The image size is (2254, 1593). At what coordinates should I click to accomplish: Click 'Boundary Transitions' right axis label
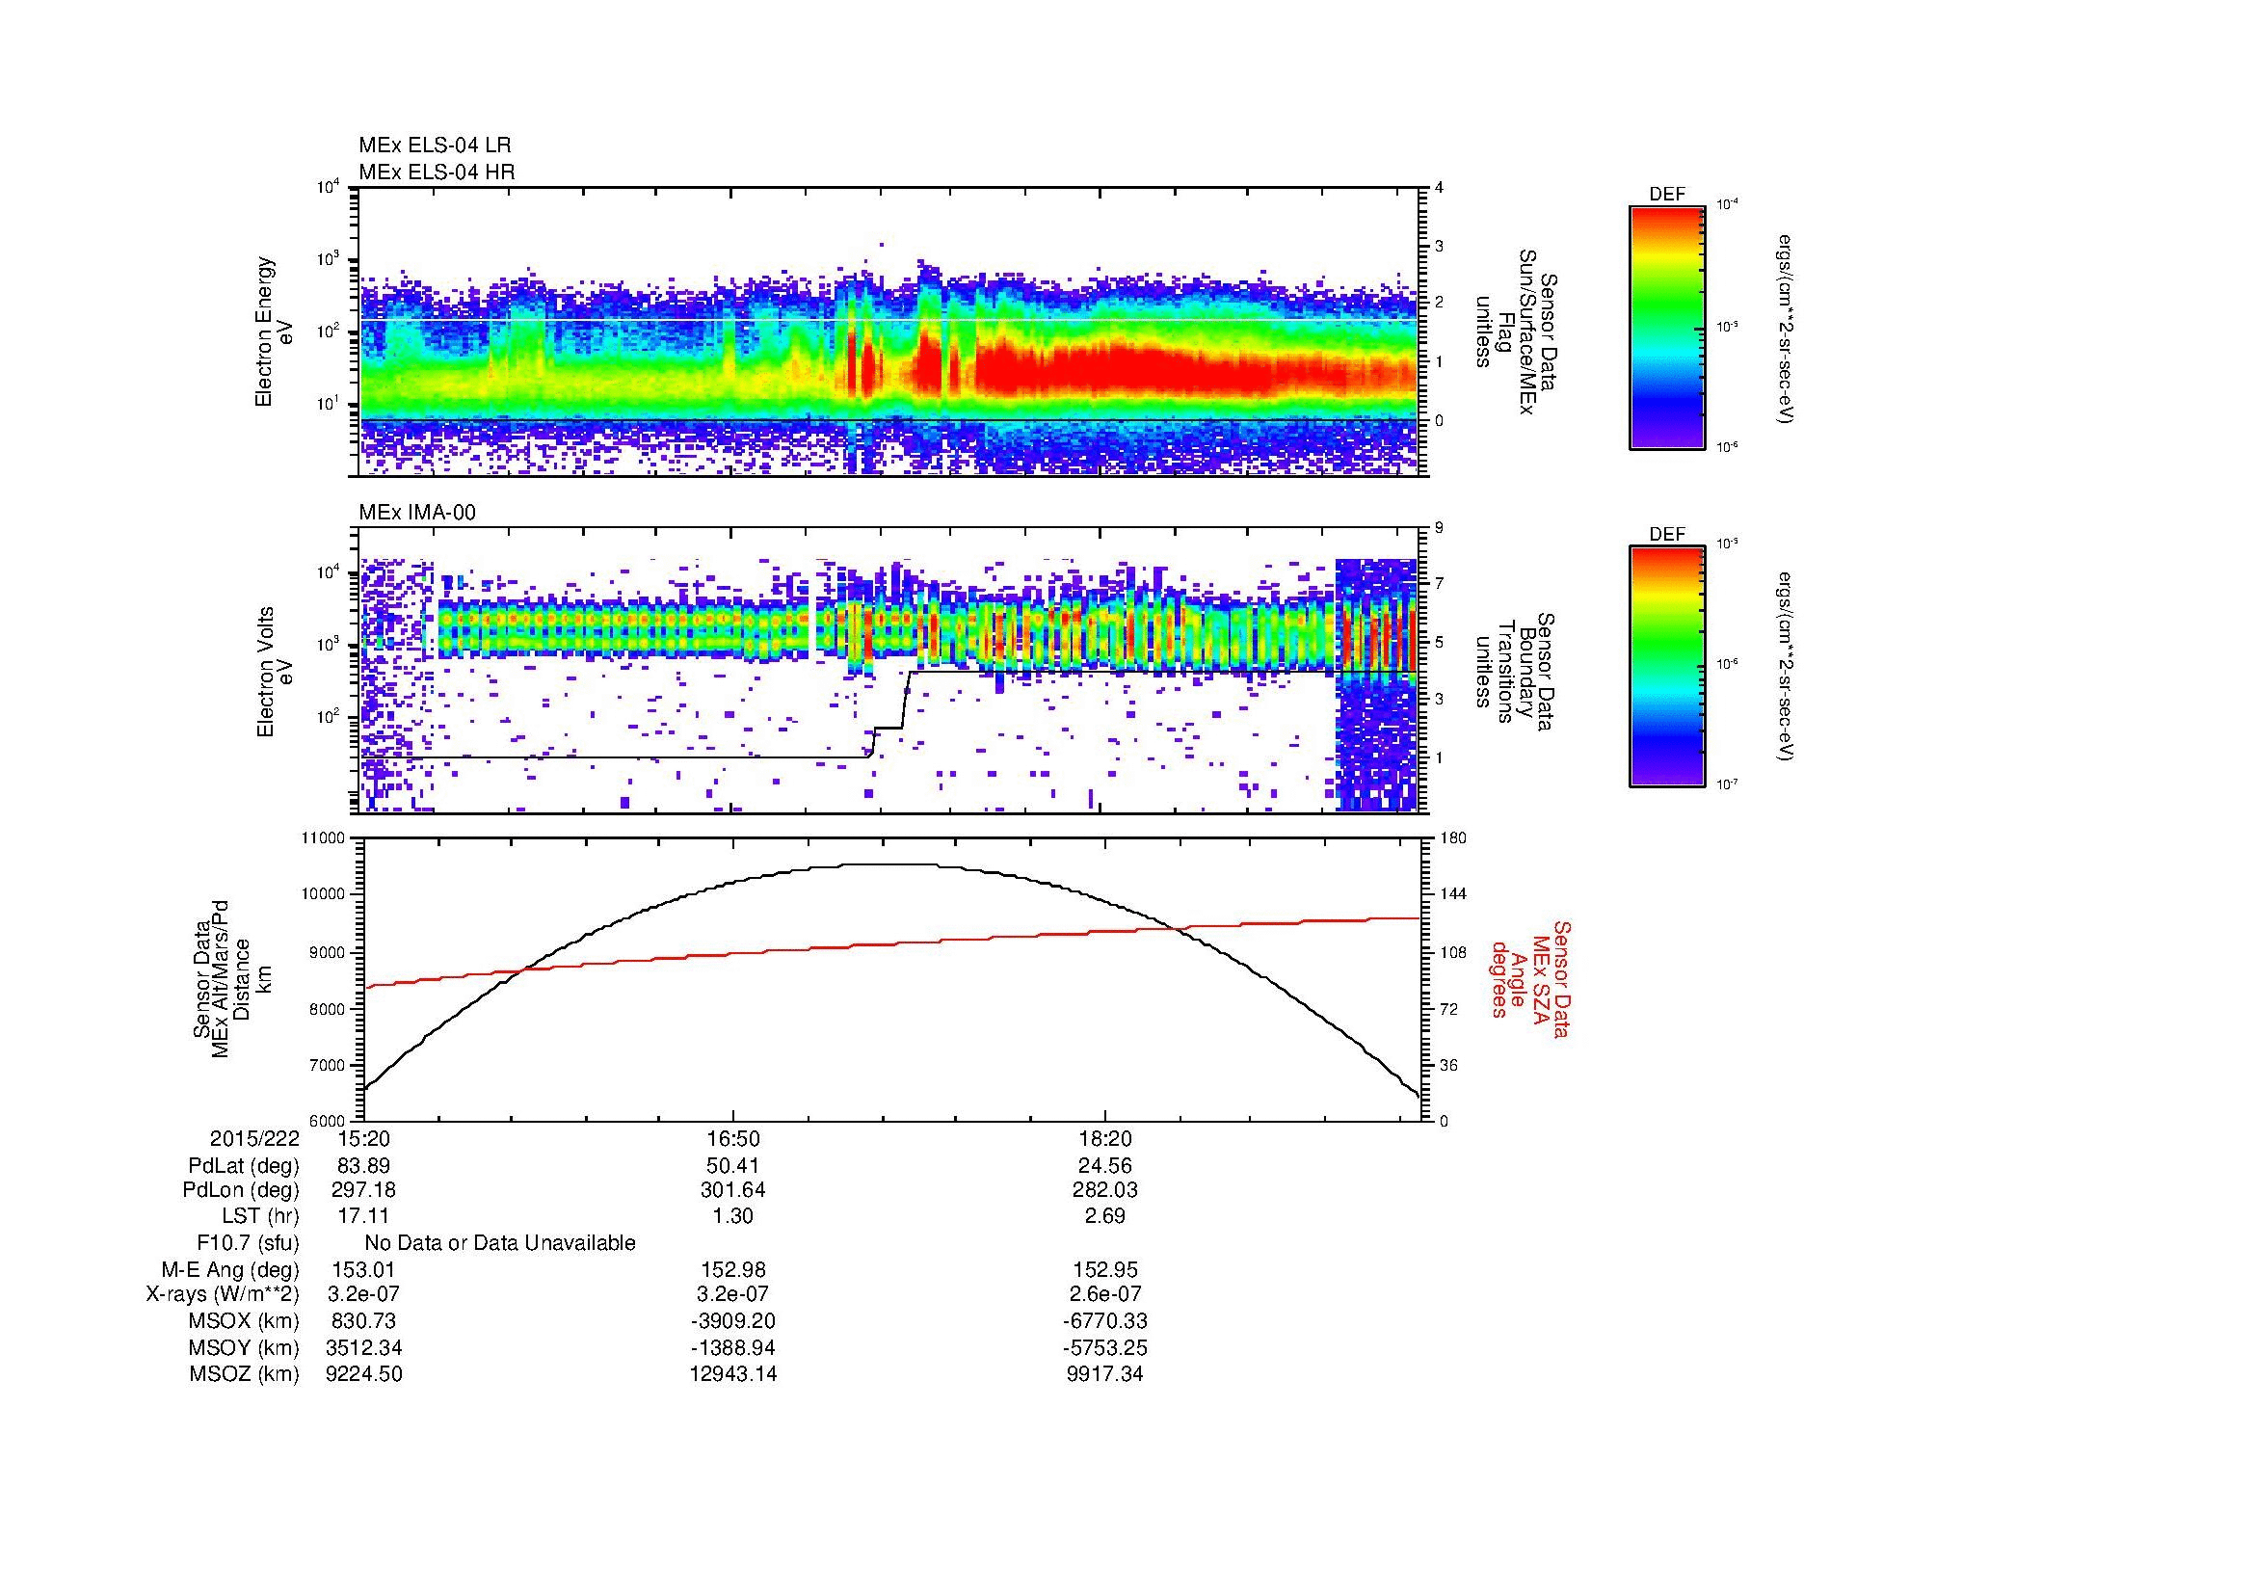tap(1517, 672)
